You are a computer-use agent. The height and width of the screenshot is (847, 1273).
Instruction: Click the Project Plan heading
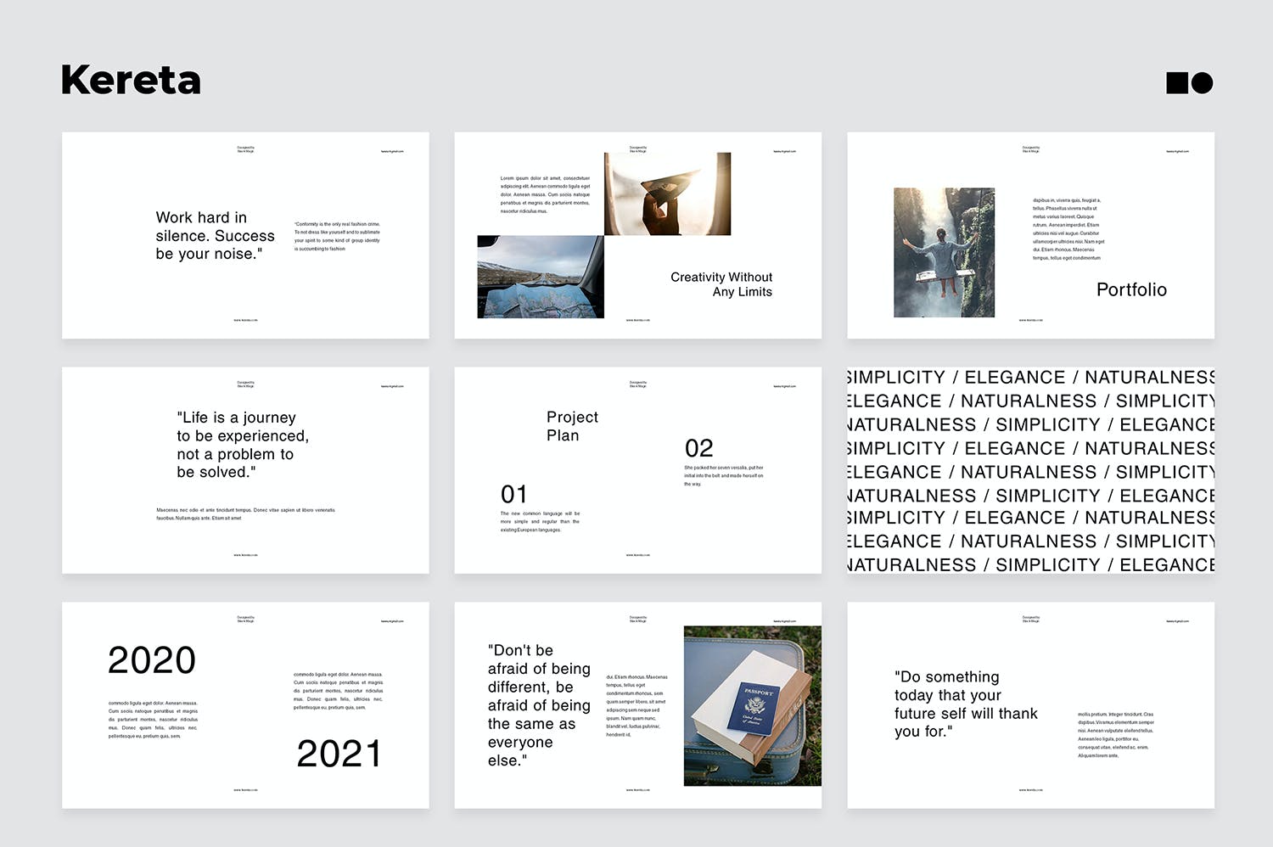571,426
